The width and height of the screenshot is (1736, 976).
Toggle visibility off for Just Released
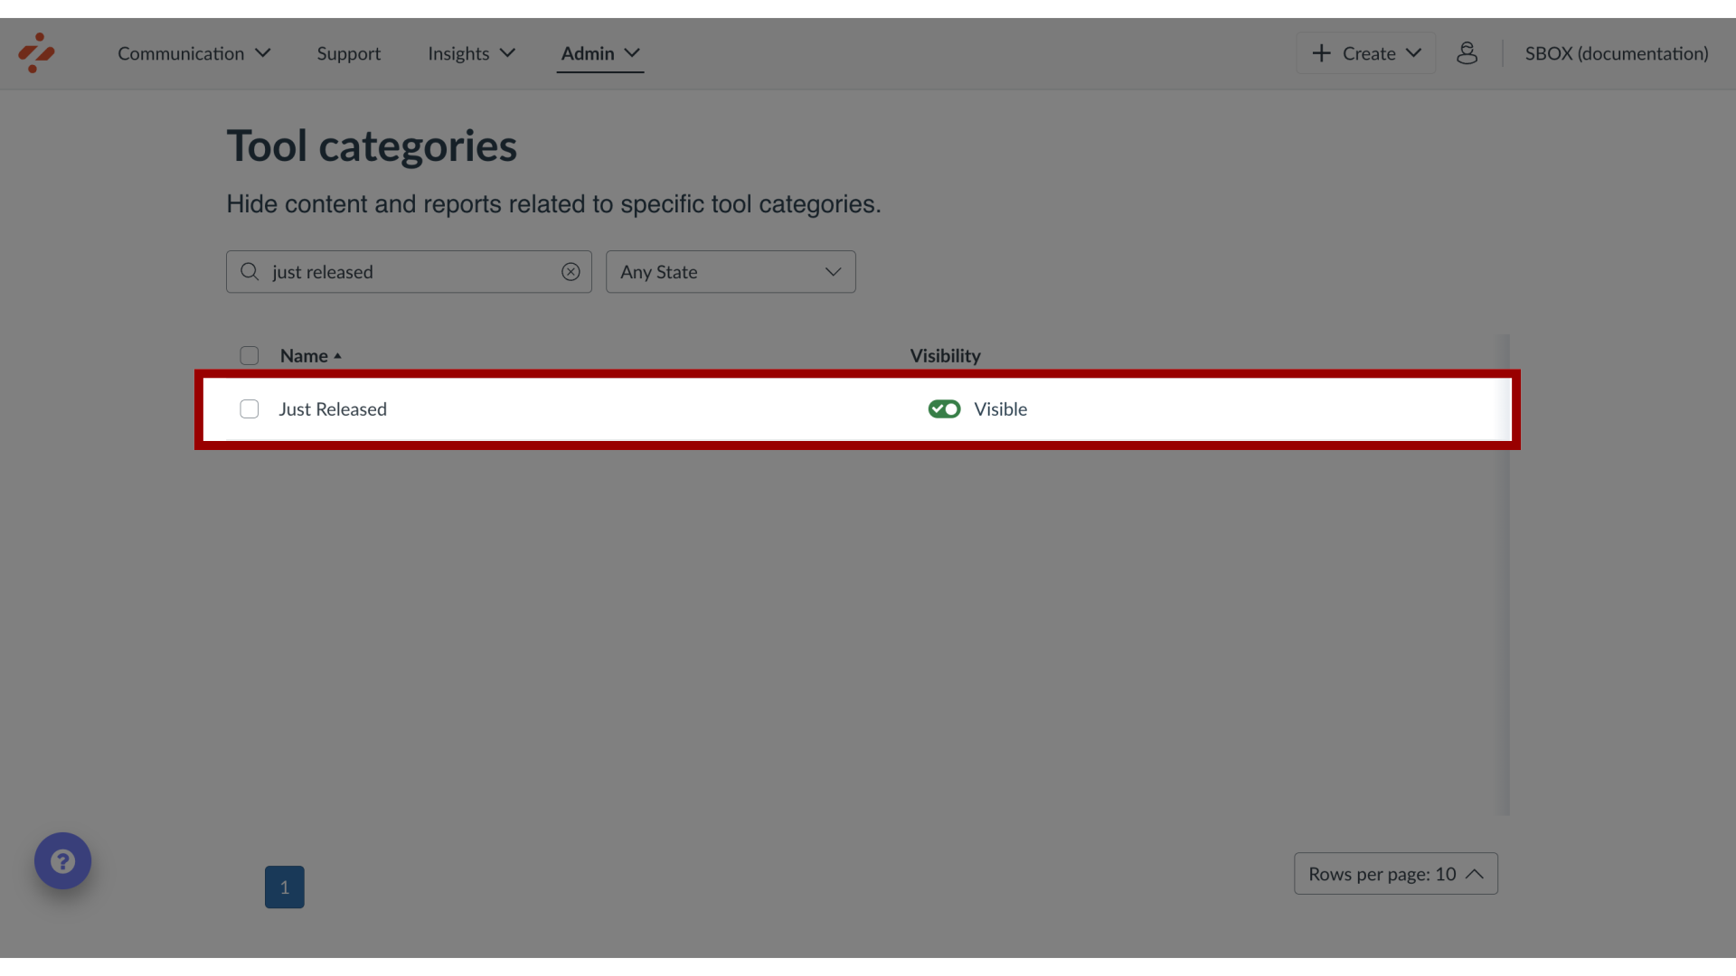[944, 408]
